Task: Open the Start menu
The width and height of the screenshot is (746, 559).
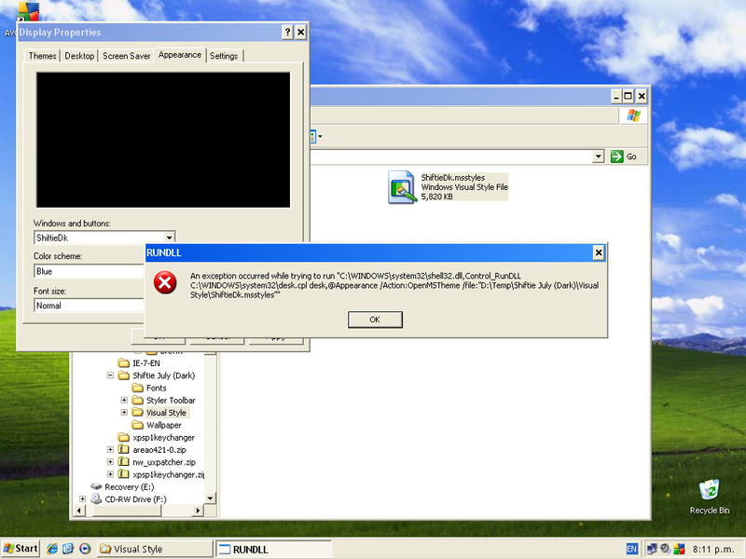Action: coord(21,549)
